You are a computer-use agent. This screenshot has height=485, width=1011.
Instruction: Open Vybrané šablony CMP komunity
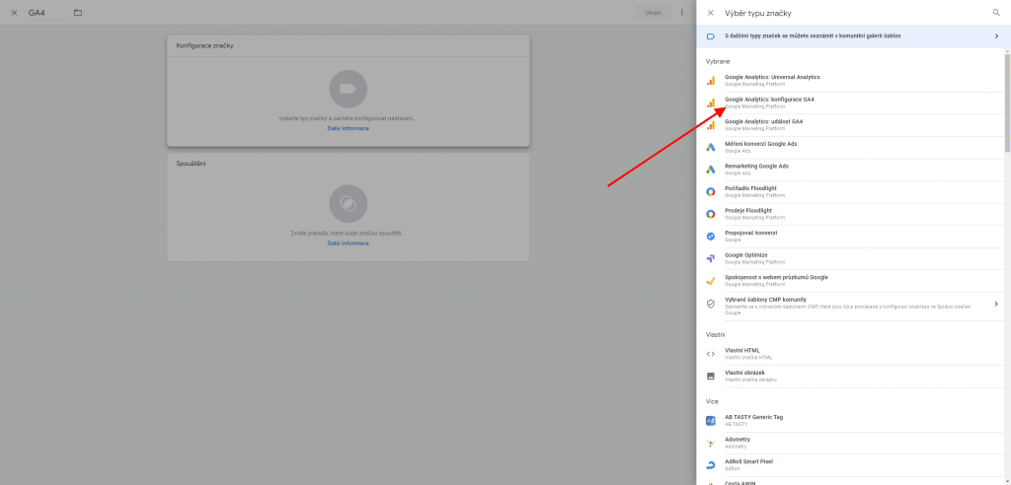[854, 306]
